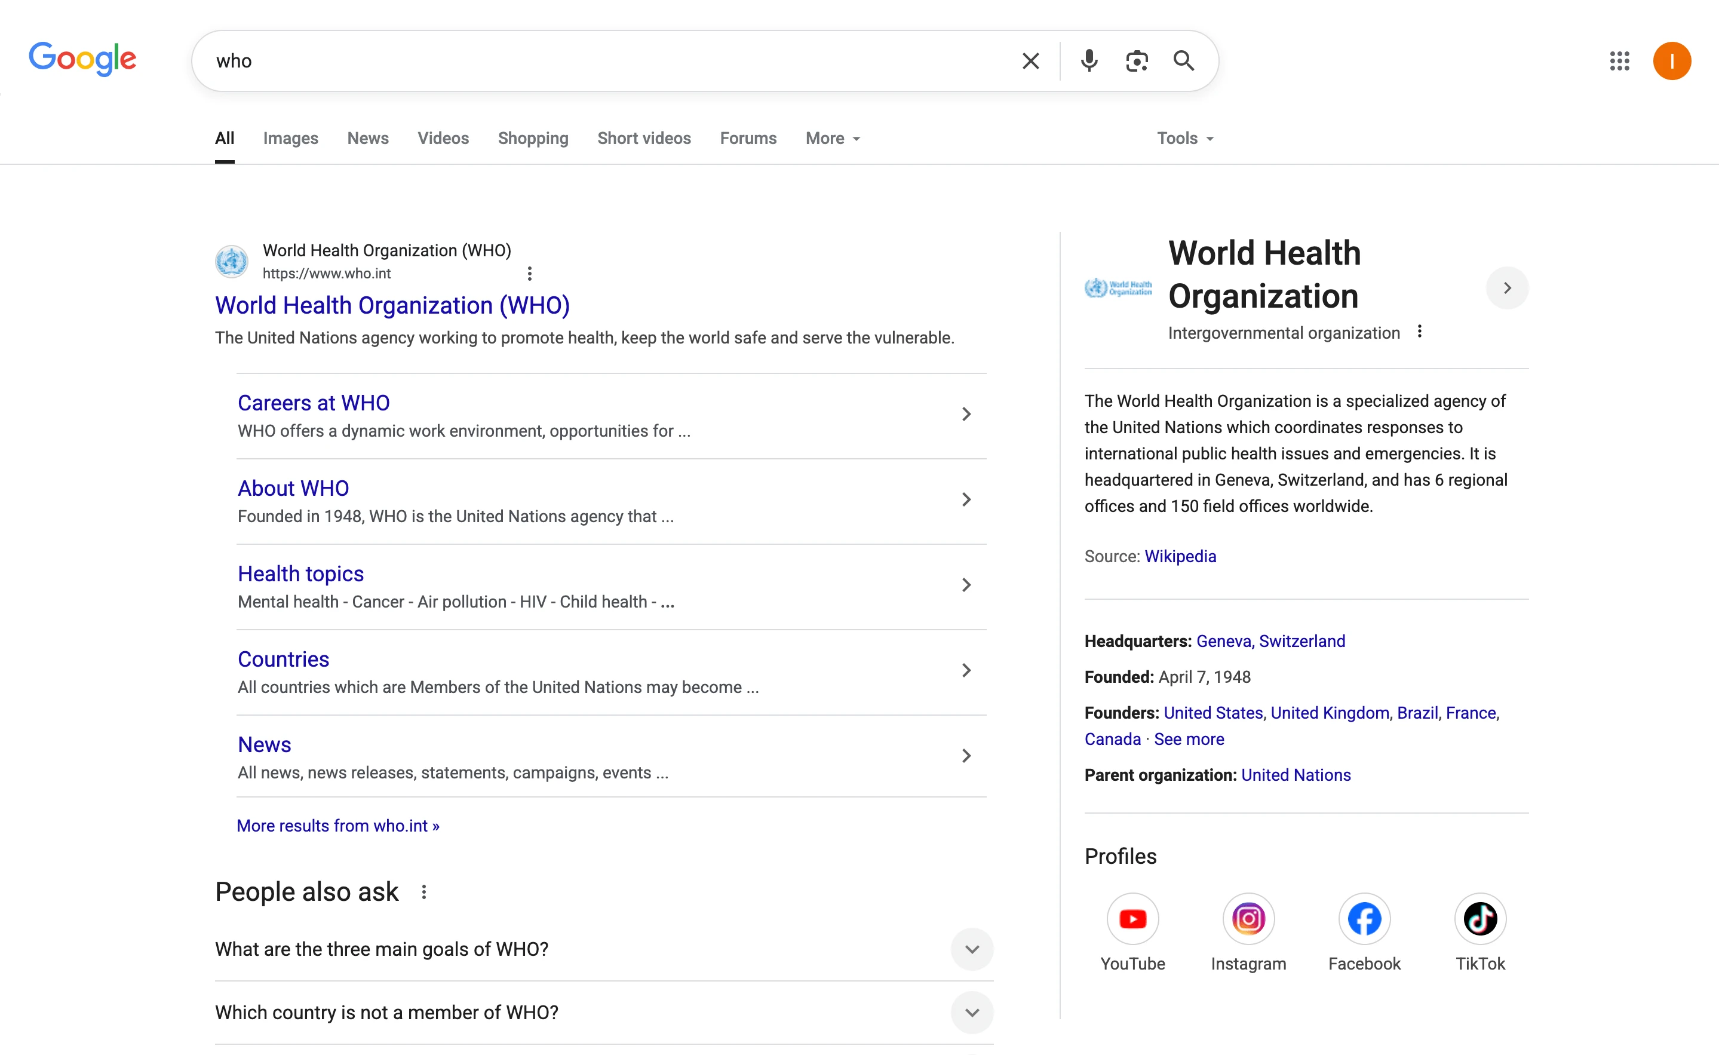Clear the search box with X
This screenshot has width=1719, height=1055.
(x=1030, y=61)
